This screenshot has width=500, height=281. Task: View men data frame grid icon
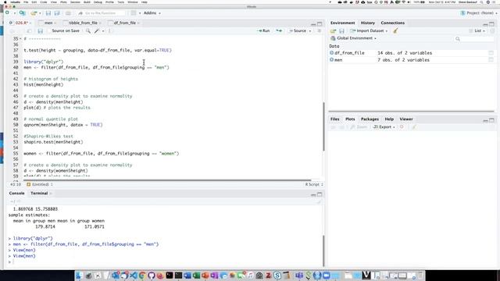(x=491, y=60)
